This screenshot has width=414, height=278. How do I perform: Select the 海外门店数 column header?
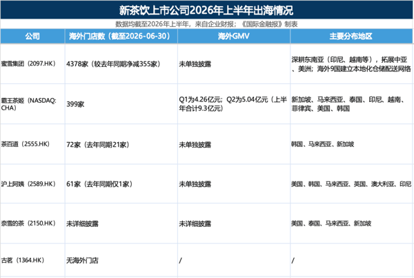121,36
